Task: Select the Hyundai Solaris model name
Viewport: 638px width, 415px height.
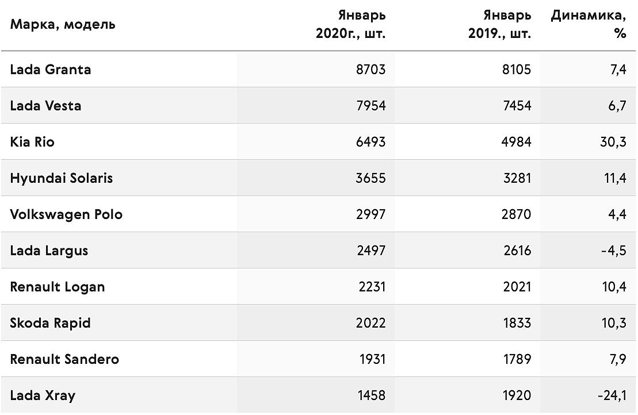Action: [x=62, y=178]
